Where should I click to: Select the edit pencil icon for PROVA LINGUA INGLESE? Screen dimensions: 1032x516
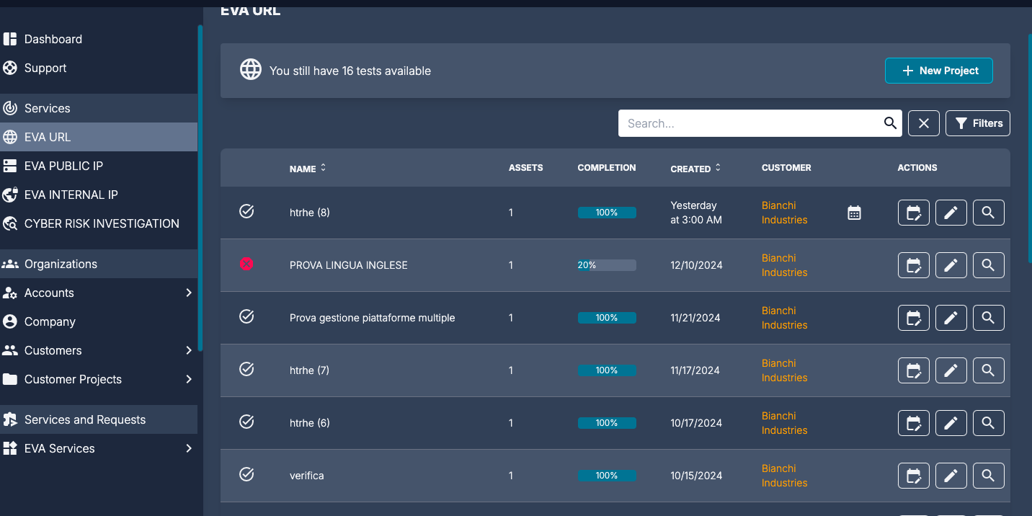click(x=951, y=264)
